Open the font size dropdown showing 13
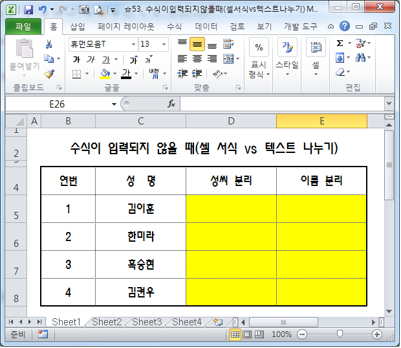This screenshot has width=401, height=348. [164, 44]
